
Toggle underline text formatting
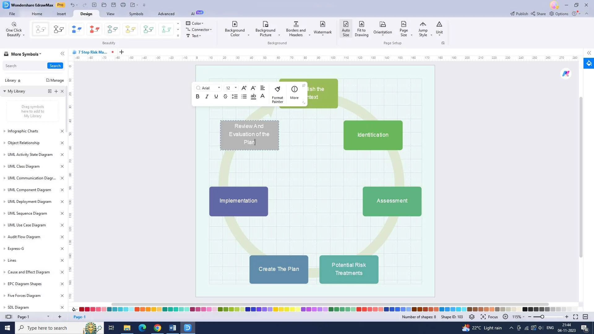[x=216, y=96]
